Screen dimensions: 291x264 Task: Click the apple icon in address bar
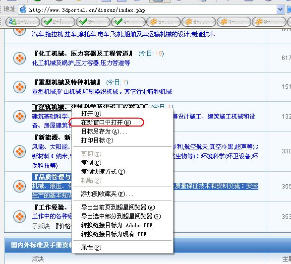pyautogui.click(x=23, y=9)
